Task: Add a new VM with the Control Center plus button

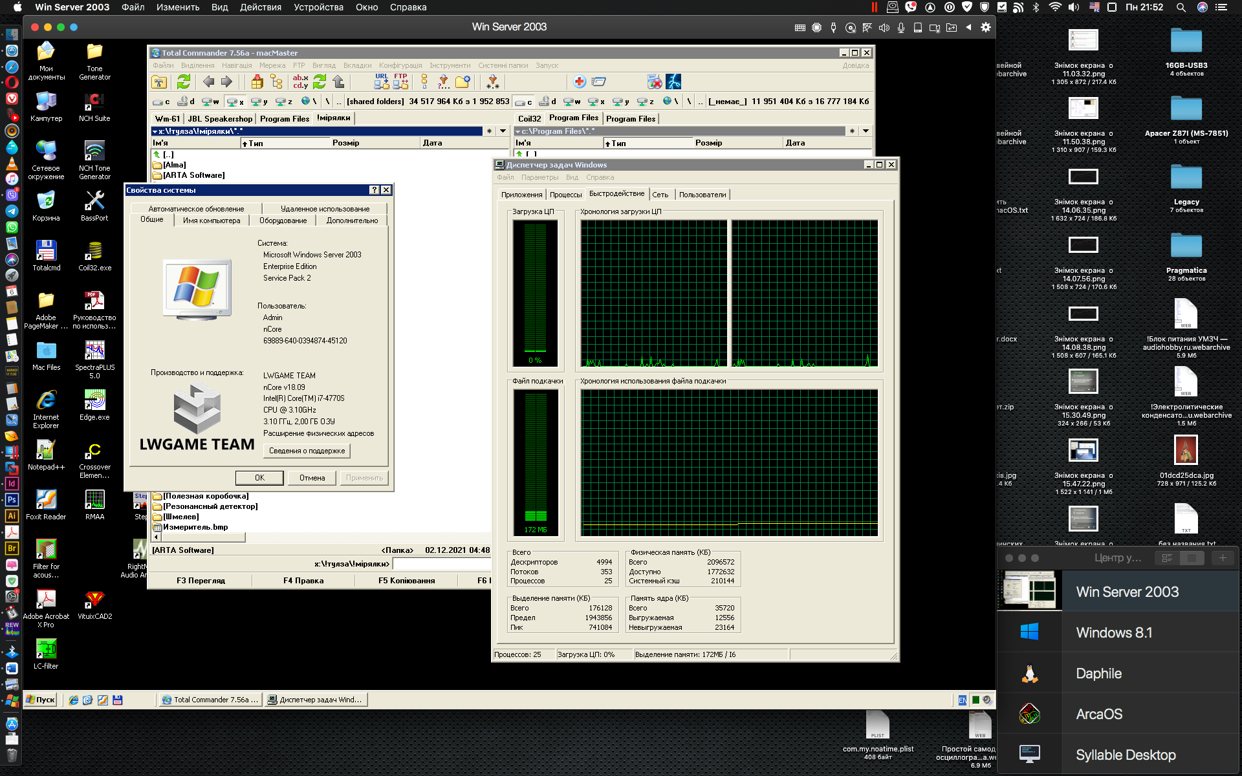Action: (1223, 558)
